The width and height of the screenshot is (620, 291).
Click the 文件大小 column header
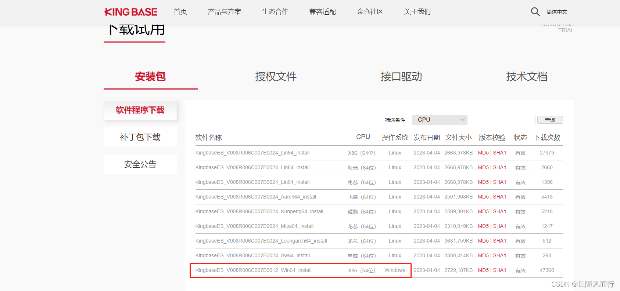click(x=459, y=137)
